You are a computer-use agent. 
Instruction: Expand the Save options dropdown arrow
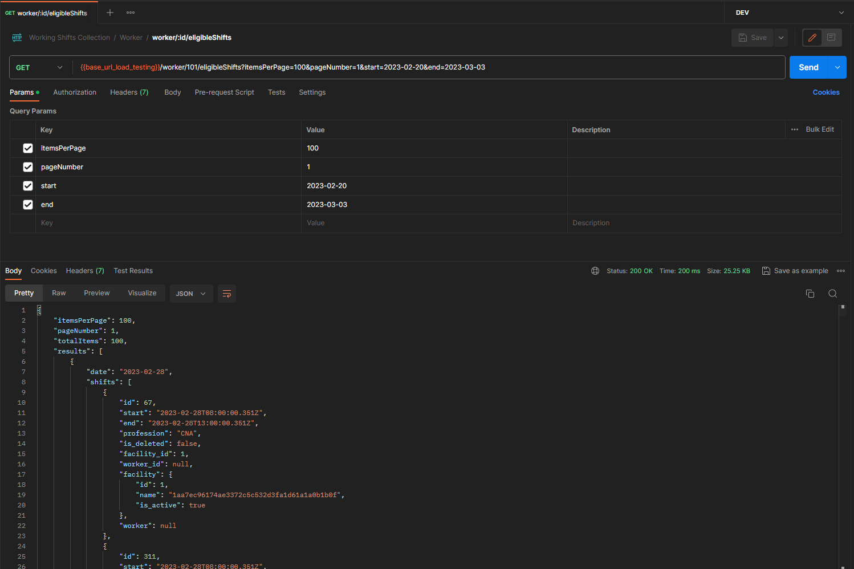[x=781, y=38]
